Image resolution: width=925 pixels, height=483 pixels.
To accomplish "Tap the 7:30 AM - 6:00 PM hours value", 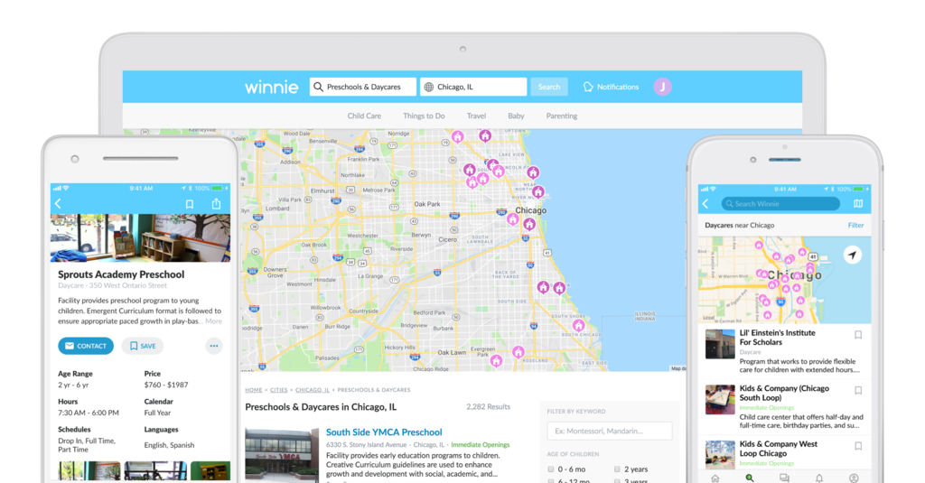I will coord(89,413).
